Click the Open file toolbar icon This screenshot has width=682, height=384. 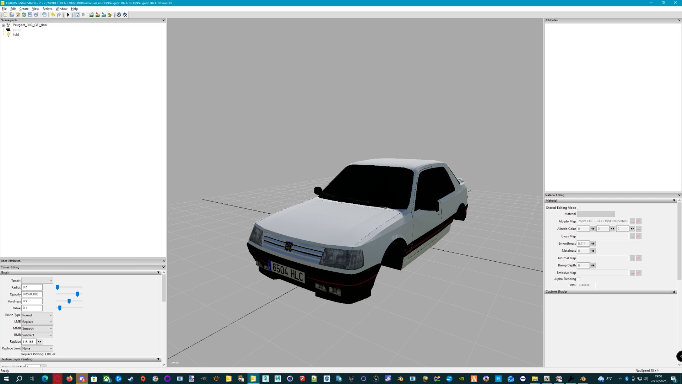[x=11, y=15]
